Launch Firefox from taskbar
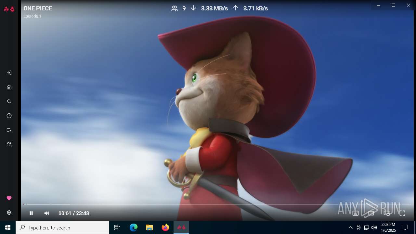 pos(165,227)
